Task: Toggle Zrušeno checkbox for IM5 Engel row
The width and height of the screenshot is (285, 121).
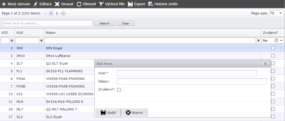Action: click(273, 48)
